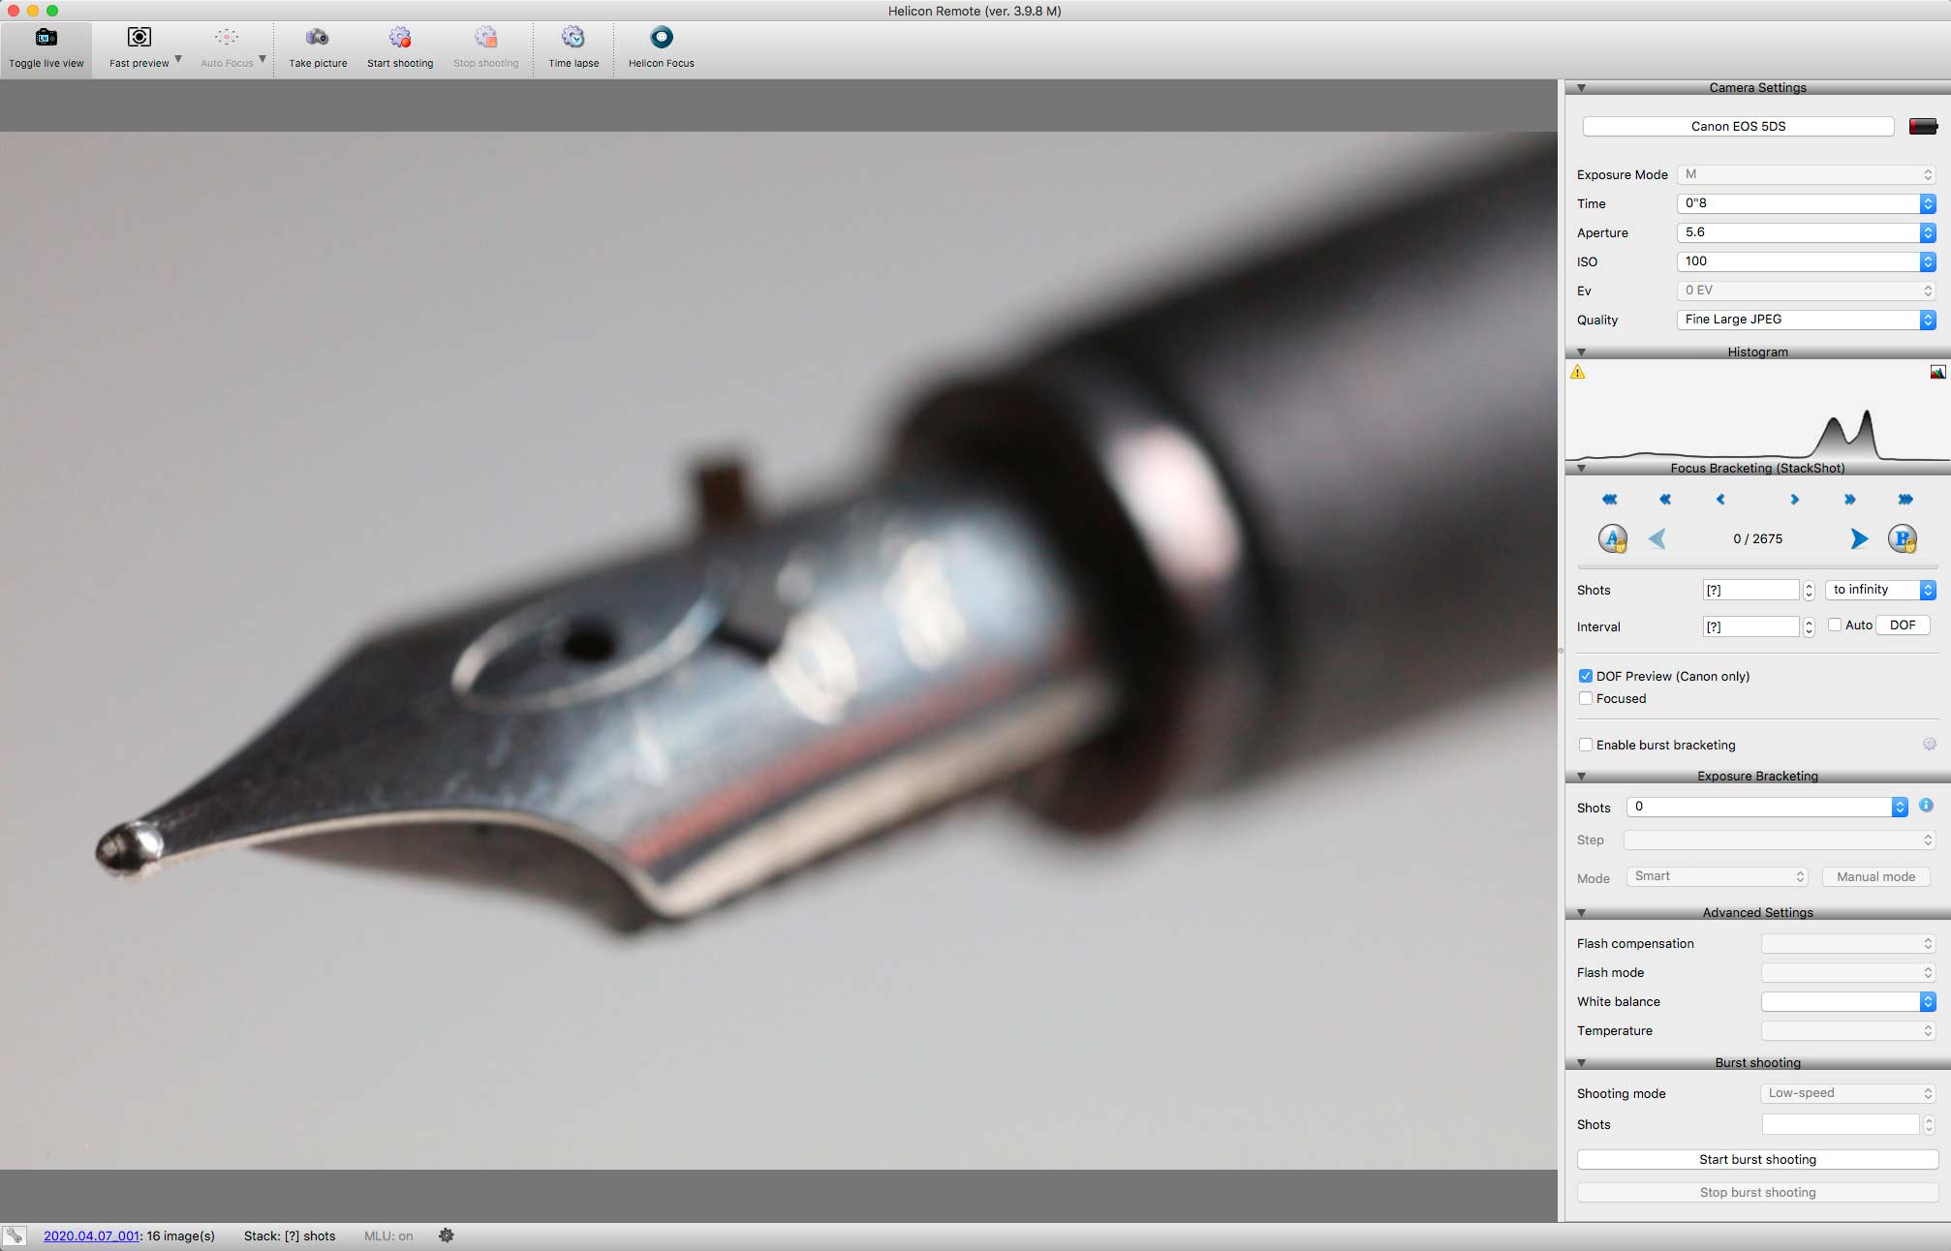Click the DOF button
1951x1251 pixels.
1903,625
